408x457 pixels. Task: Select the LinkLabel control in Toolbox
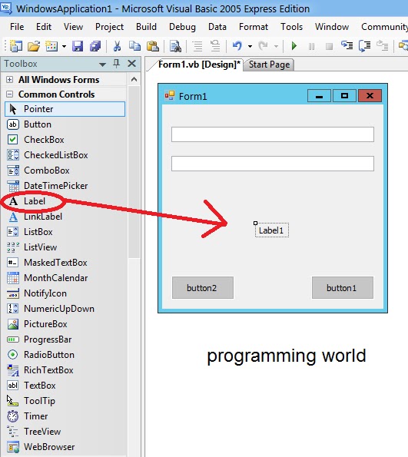[65, 217]
